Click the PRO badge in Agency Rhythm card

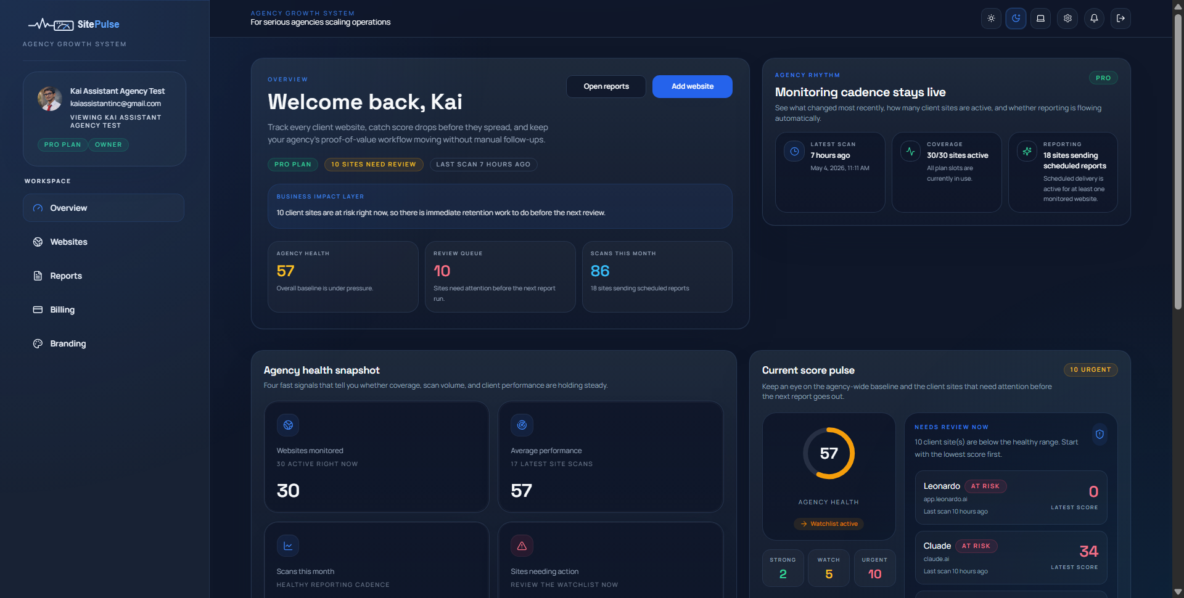1103,78
